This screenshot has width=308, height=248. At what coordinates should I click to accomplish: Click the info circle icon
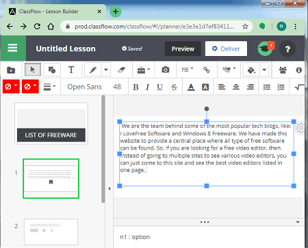point(299,70)
